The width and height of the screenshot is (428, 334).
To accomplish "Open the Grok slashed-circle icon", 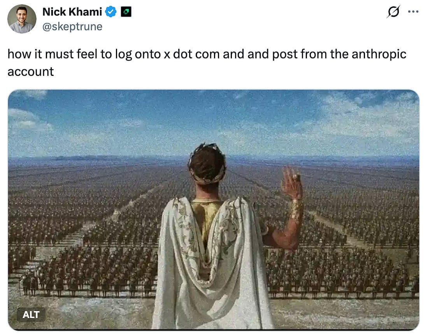I will click(x=393, y=12).
